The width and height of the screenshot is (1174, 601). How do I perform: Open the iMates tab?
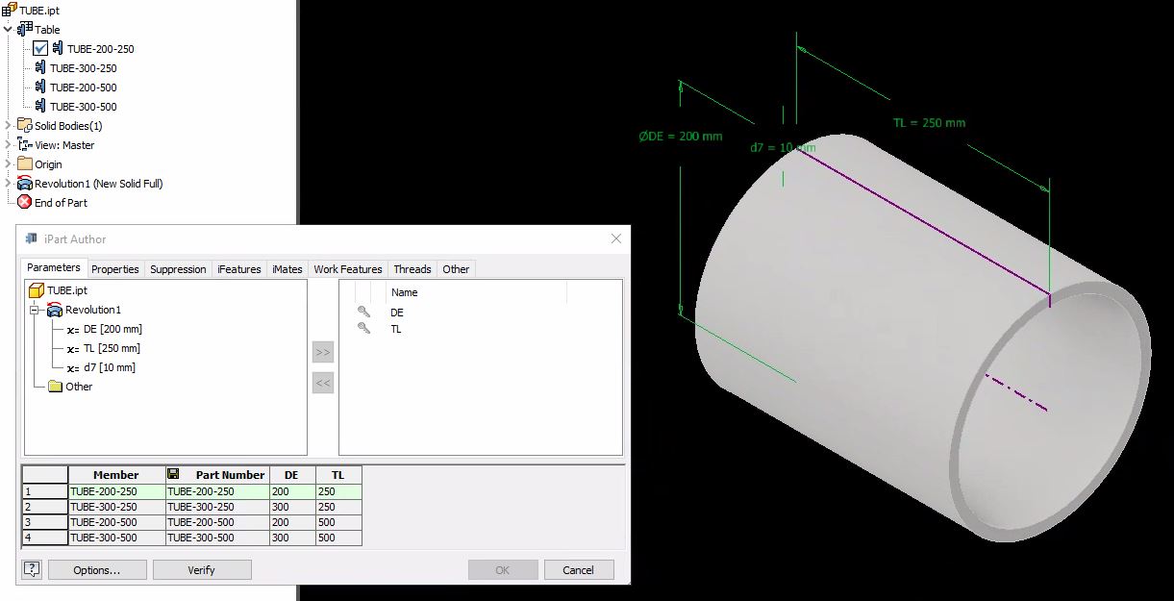pyautogui.click(x=287, y=269)
